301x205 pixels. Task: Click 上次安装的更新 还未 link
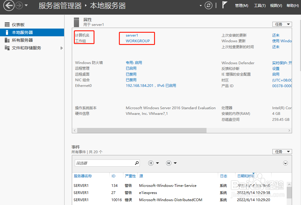(276, 35)
